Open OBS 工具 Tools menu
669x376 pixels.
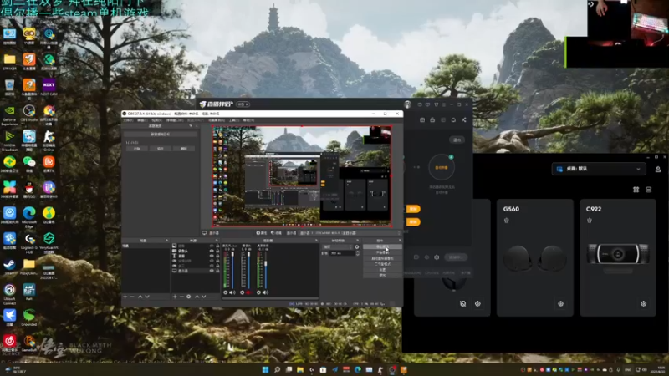(x=234, y=120)
